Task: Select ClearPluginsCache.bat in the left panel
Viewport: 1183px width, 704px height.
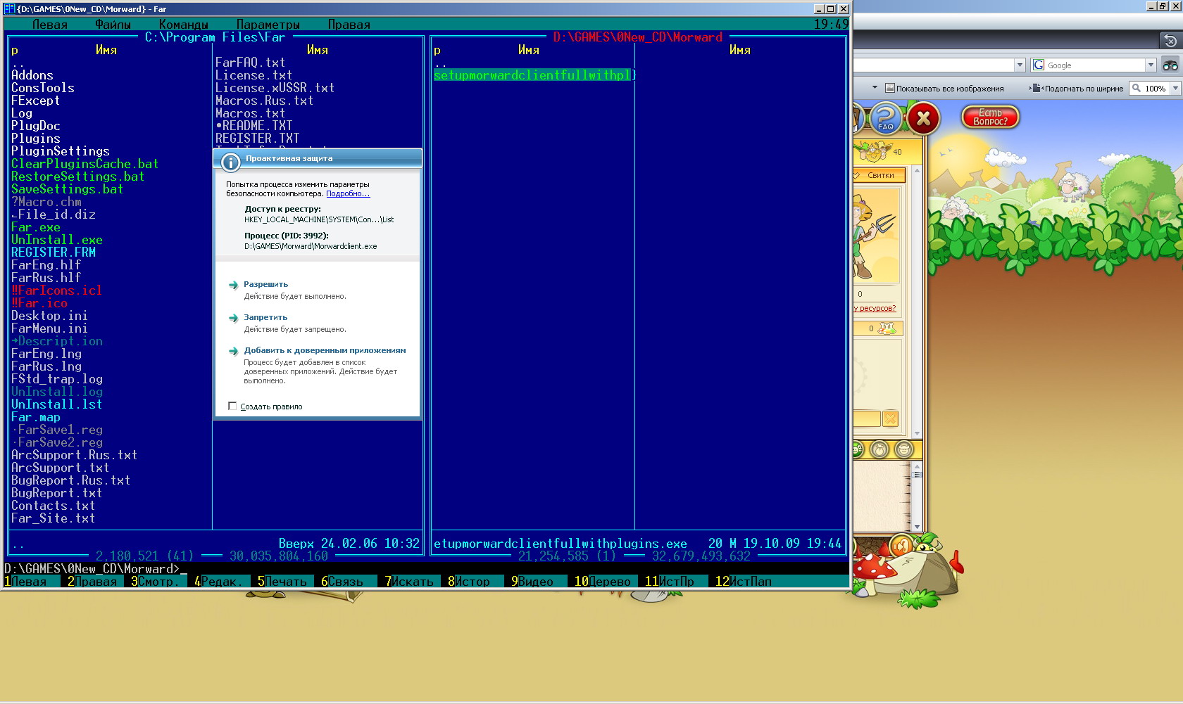Action: [x=85, y=164]
